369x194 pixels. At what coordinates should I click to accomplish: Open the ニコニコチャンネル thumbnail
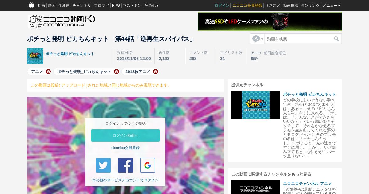pyautogui.click(x=256, y=187)
